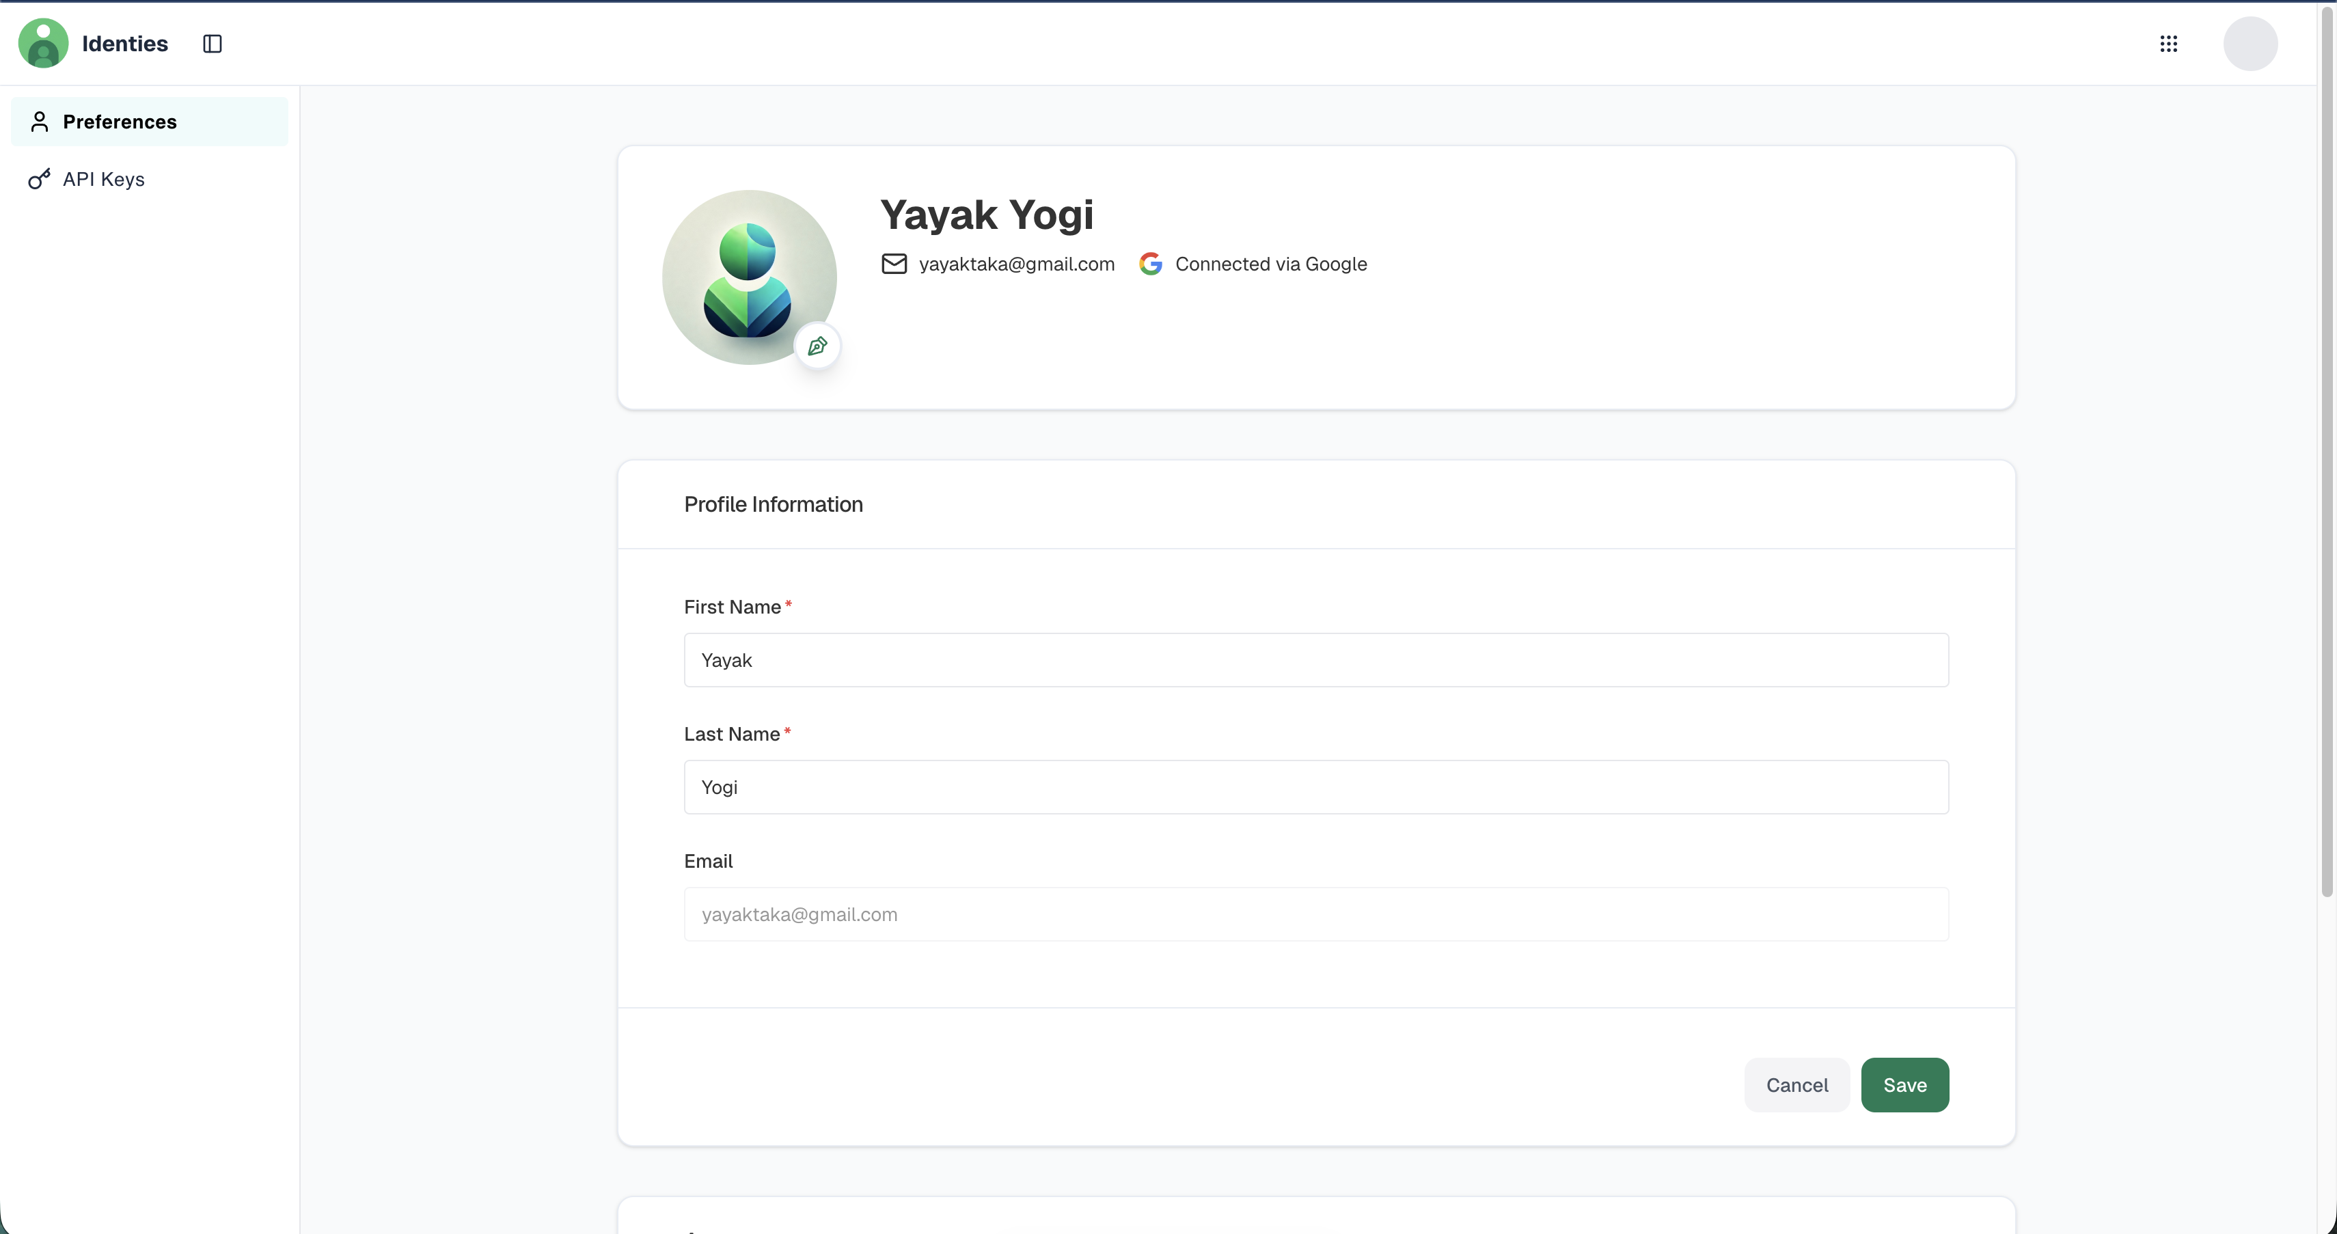This screenshot has height=1234, width=2337.
Task: Click the vertical page scrollbar
Action: click(2326, 454)
